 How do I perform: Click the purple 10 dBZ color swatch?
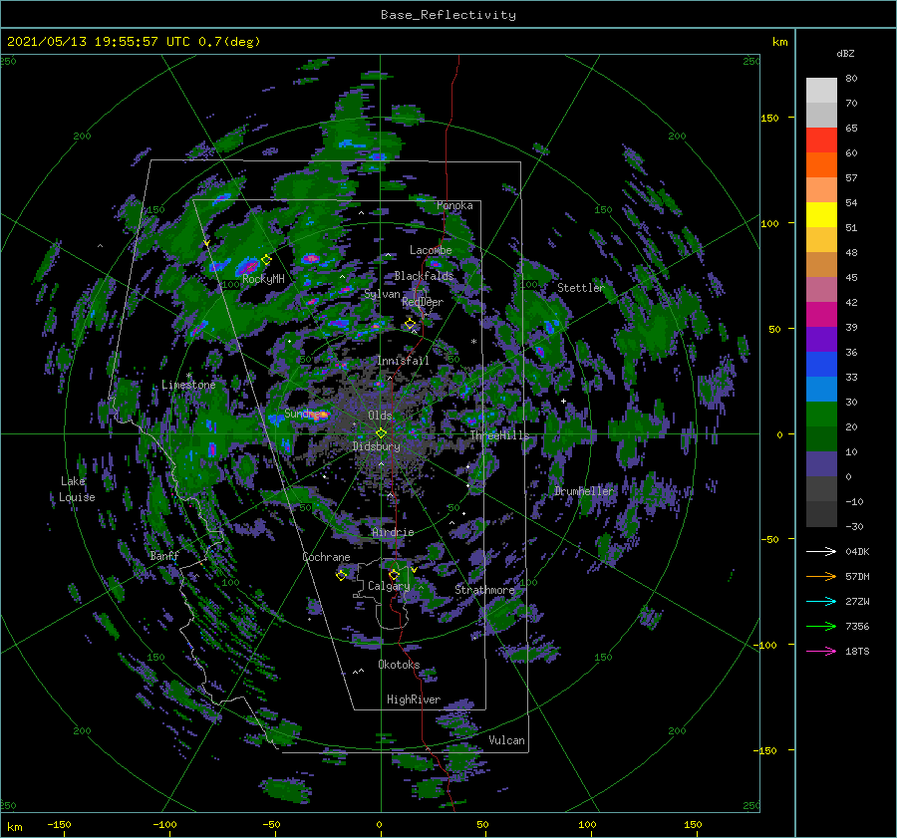[821, 464]
